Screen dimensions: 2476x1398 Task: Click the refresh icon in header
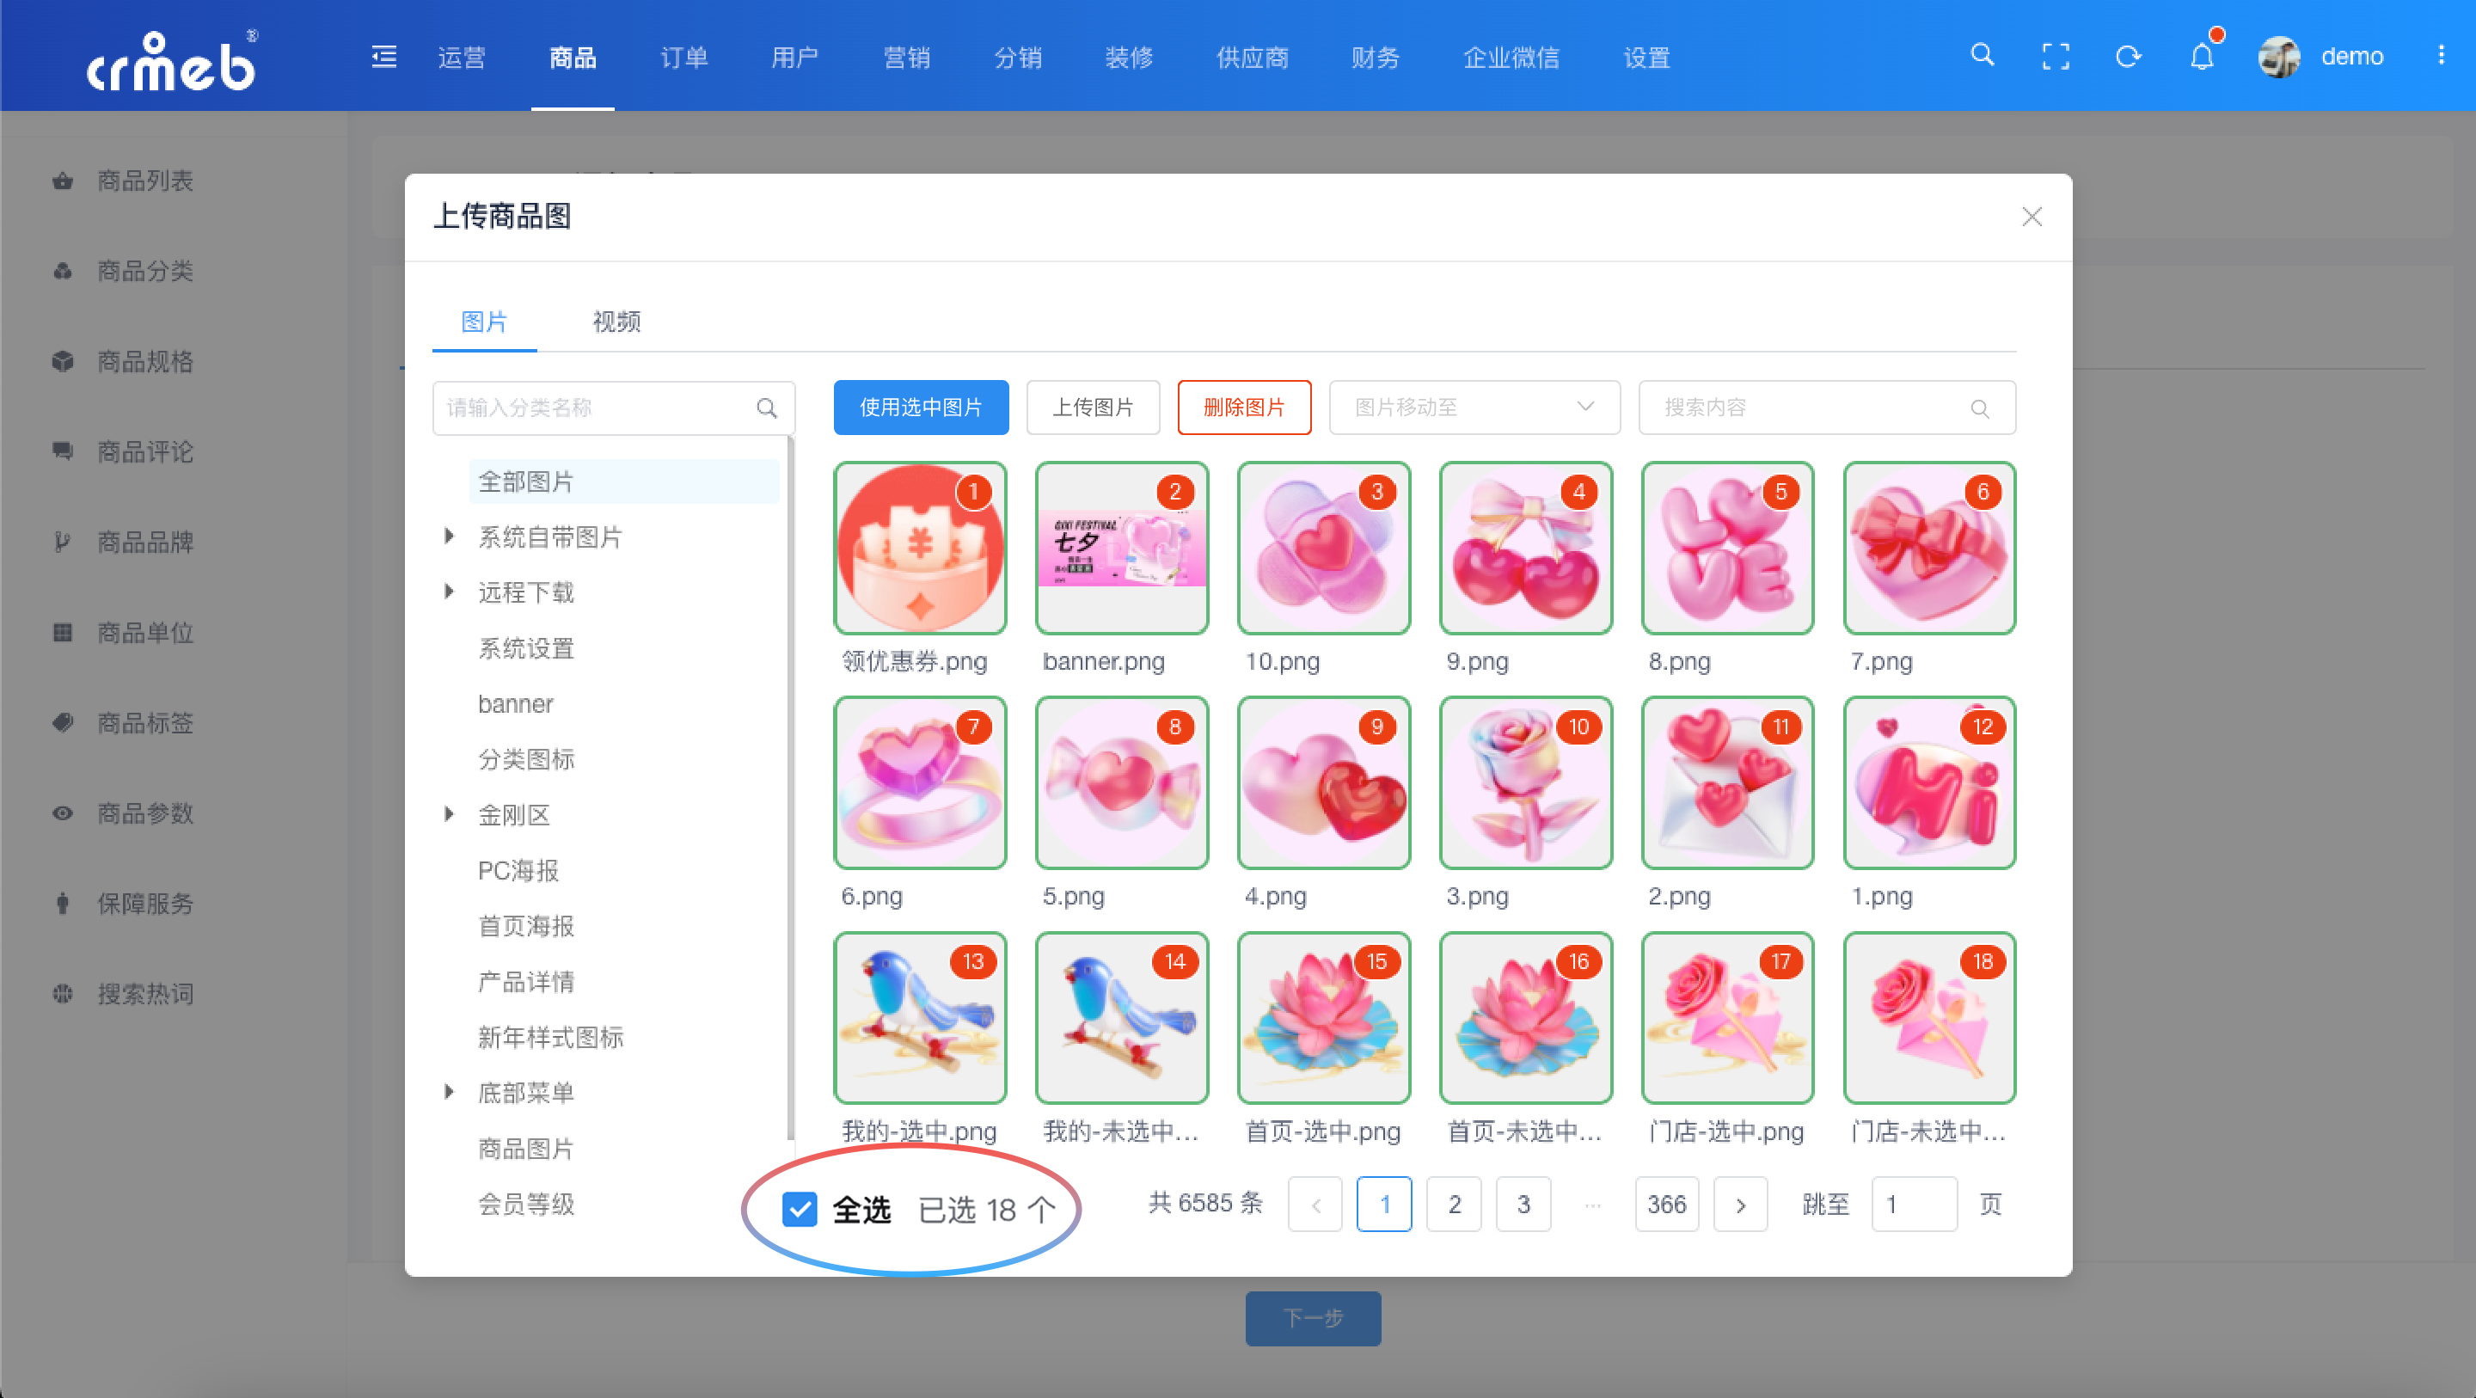[x=2128, y=56]
